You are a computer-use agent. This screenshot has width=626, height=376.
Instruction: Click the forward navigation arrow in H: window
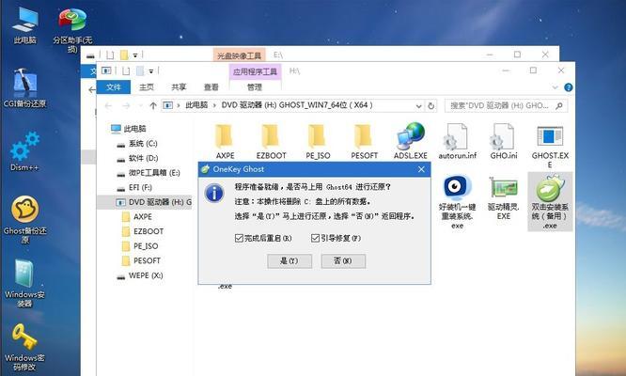tap(126, 106)
